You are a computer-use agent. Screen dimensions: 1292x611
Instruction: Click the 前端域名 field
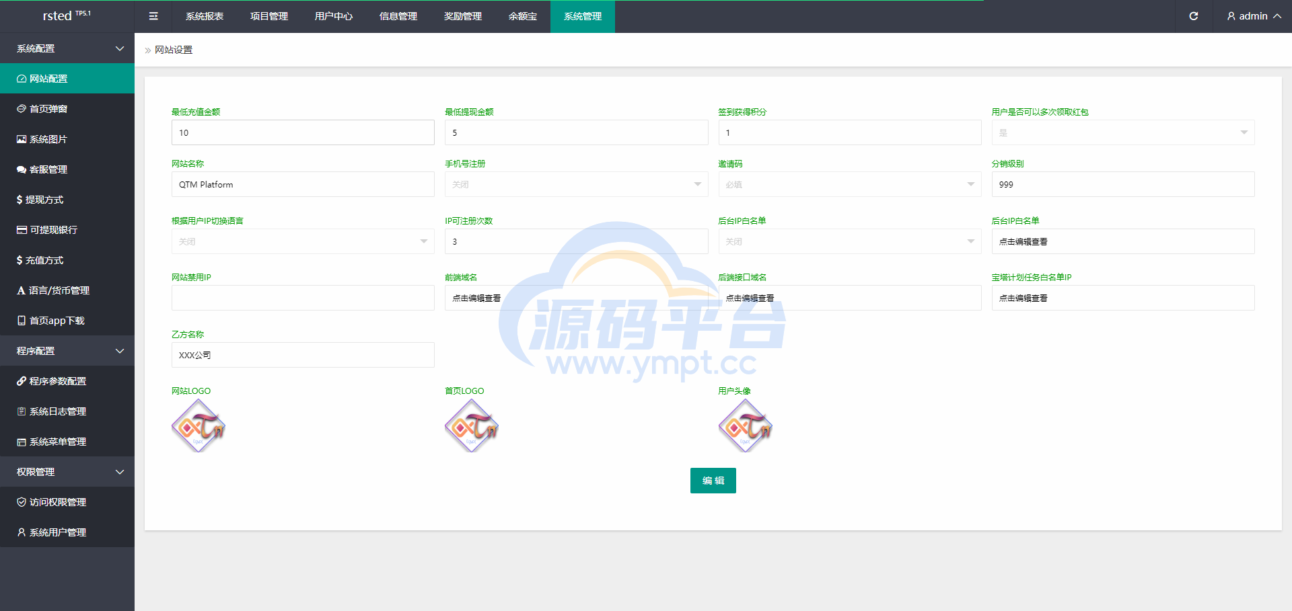(x=577, y=298)
